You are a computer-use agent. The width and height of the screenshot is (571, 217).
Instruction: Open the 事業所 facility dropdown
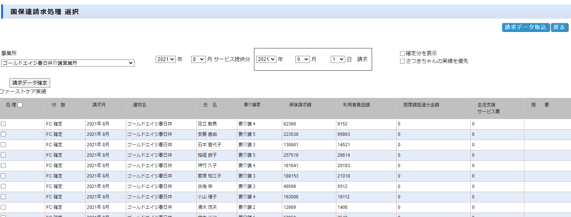click(x=67, y=63)
